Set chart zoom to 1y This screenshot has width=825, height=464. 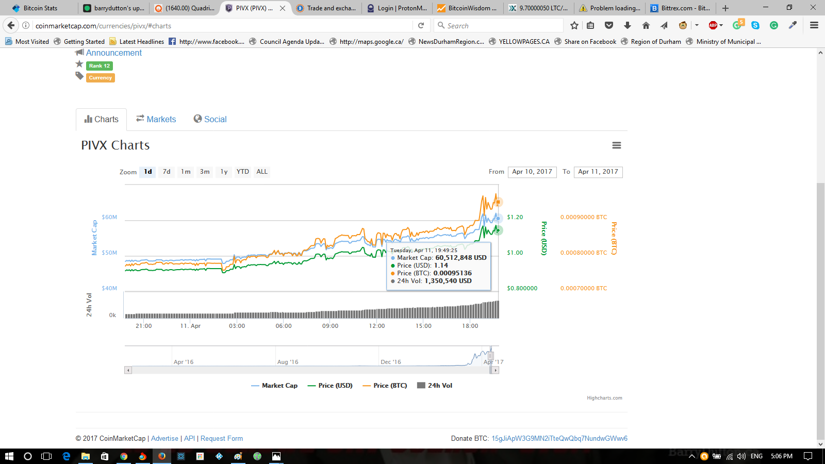coord(224,172)
